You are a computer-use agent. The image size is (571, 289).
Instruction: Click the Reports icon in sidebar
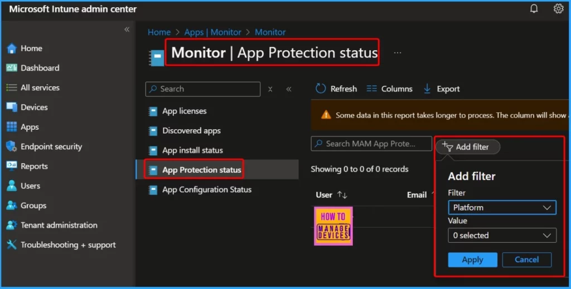tap(12, 166)
